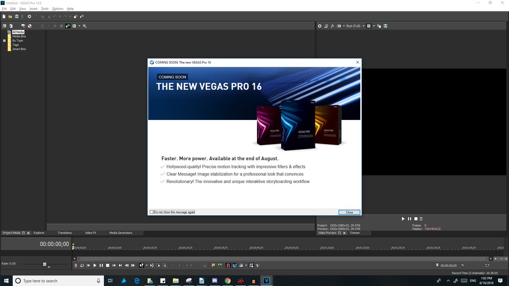Create a new project with the New icon
509x286 pixels.
click(4, 17)
